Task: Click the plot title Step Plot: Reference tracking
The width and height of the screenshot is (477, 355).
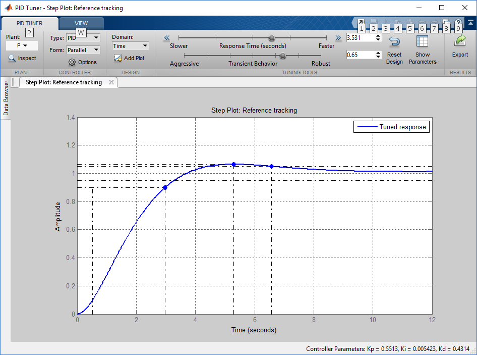Action: [x=254, y=110]
